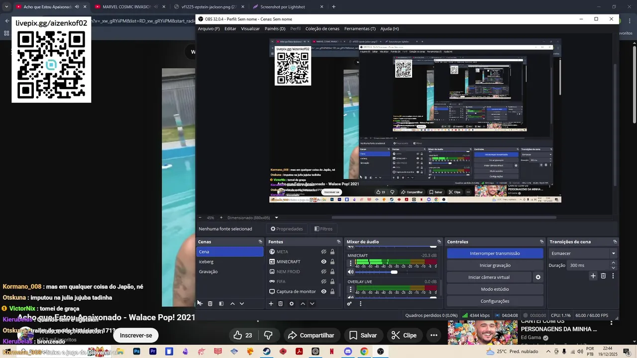Delete the selected scene in Cenas panel
The width and height of the screenshot is (637, 358).
210,303
